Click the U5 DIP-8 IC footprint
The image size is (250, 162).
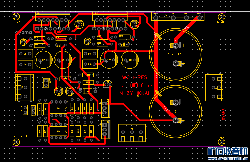tap(58, 131)
